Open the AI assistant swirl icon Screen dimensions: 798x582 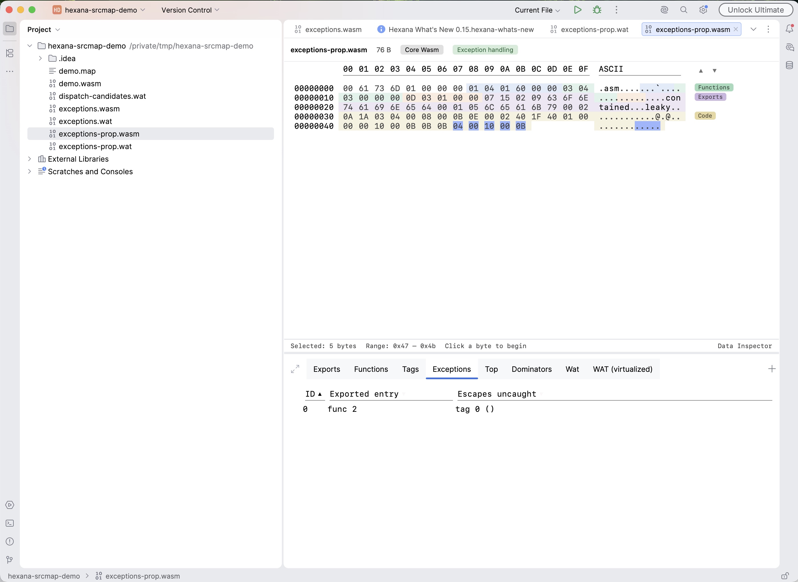pyautogui.click(x=664, y=10)
